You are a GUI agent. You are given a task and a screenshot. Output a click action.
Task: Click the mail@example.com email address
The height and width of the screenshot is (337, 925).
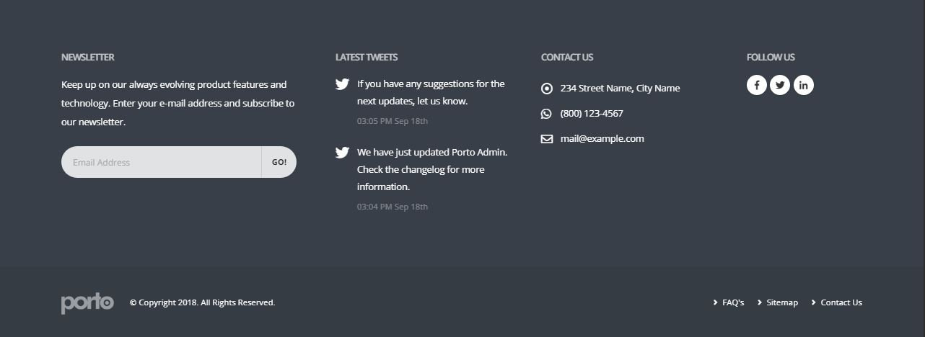pos(602,138)
